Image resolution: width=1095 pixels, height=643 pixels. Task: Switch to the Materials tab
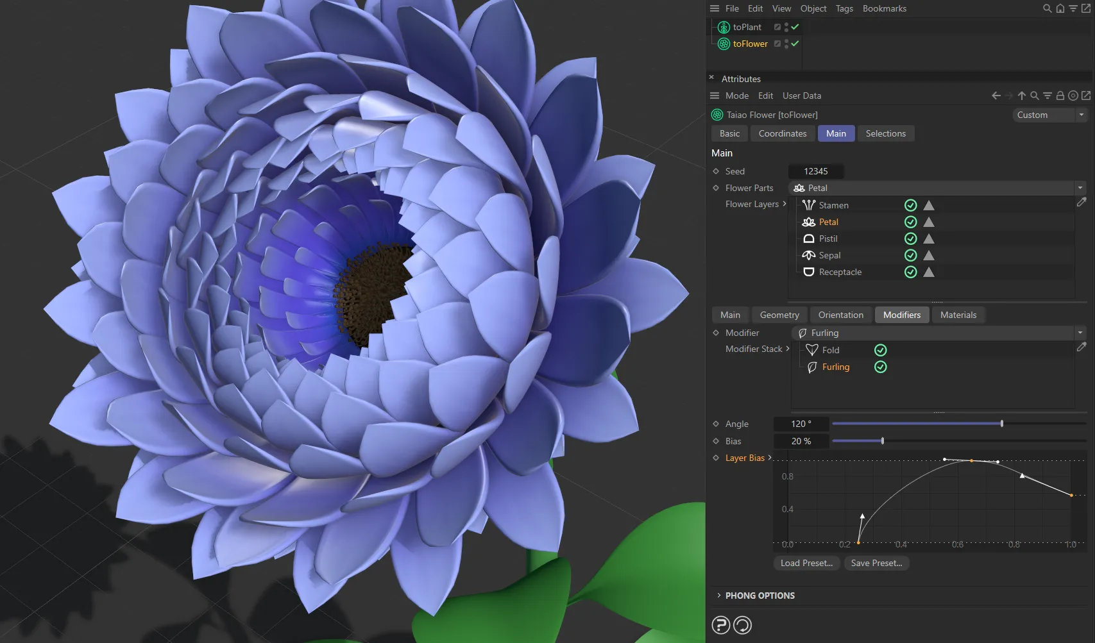958,315
